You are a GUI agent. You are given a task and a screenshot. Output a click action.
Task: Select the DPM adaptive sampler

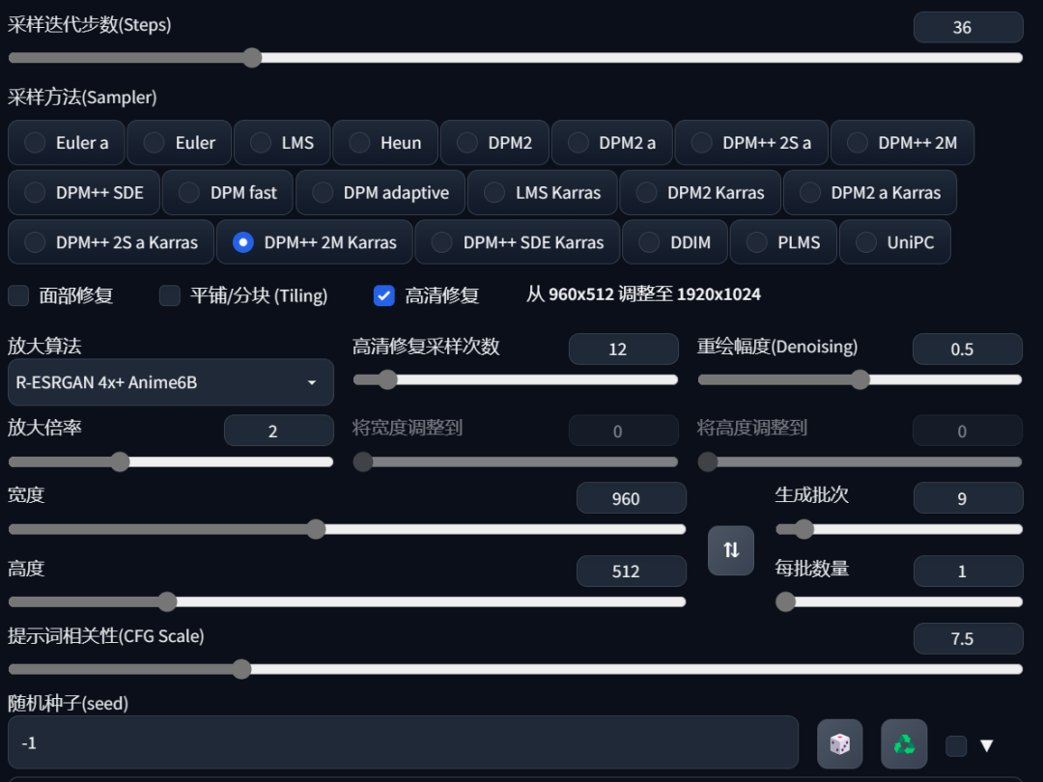click(x=324, y=192)
